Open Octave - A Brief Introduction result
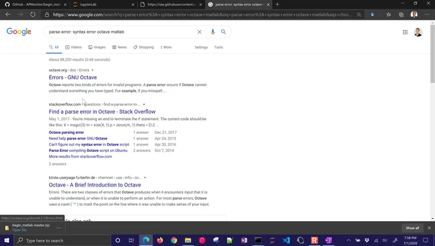The width and height of the screenshot is (435, 246). coord(95,185)
